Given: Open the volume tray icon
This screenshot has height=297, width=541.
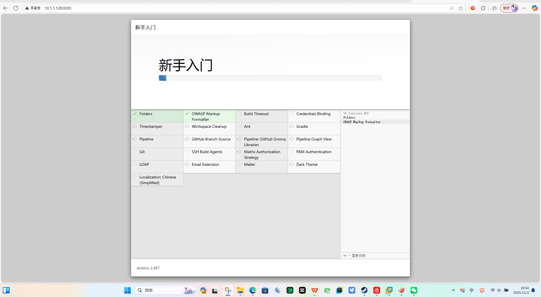Looking at the screenshot, I should (x=499, y=290).
